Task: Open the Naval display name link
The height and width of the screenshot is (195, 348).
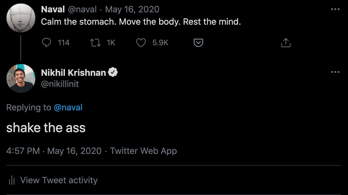Action: [53, 9]
